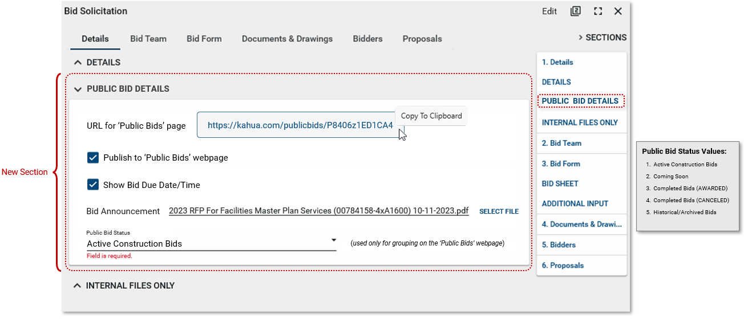Open the Bid Announcement PDF link
This screenshot has height=319, width=744.
click(x=318, y=211)
